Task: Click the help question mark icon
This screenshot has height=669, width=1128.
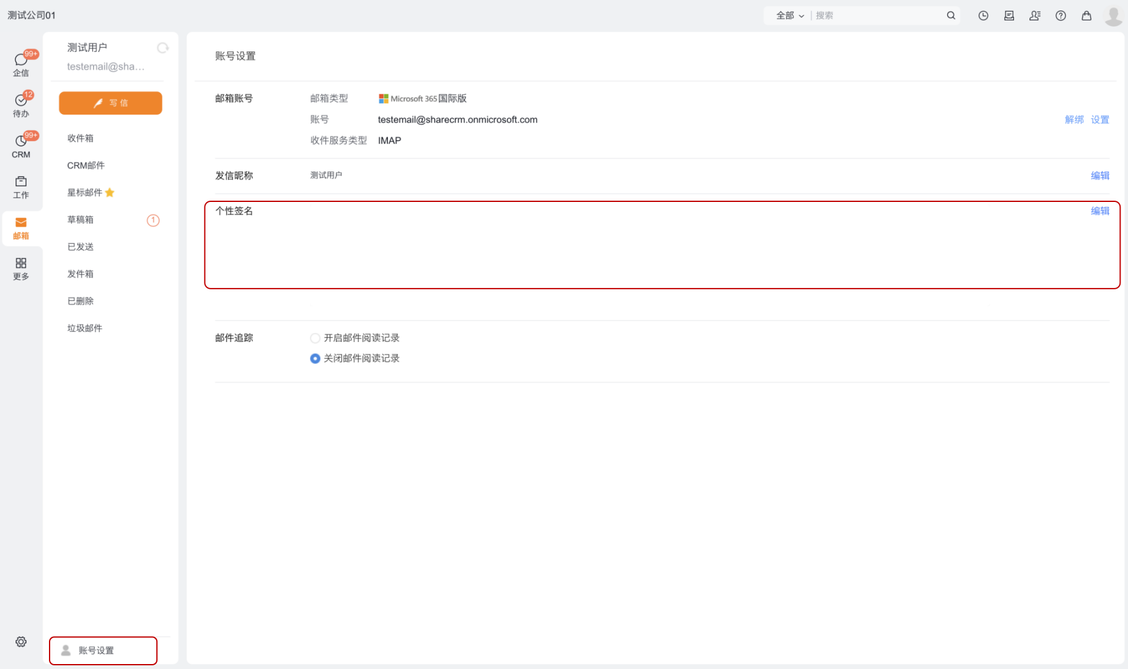Action: [1060, 15]
